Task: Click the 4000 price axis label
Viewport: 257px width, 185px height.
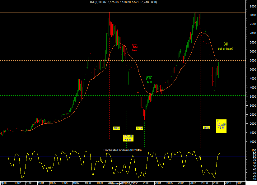Action: [x=253, y=87]
